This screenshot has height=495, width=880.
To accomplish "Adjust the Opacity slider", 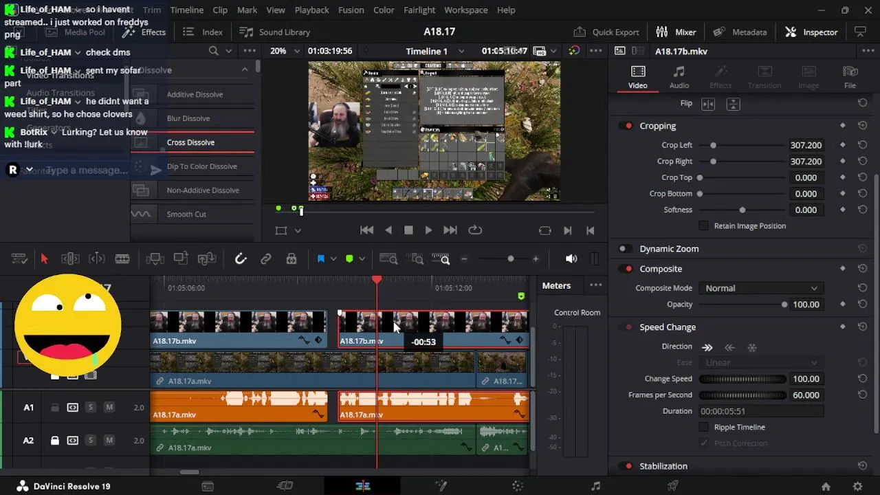I will coord(742,305).
